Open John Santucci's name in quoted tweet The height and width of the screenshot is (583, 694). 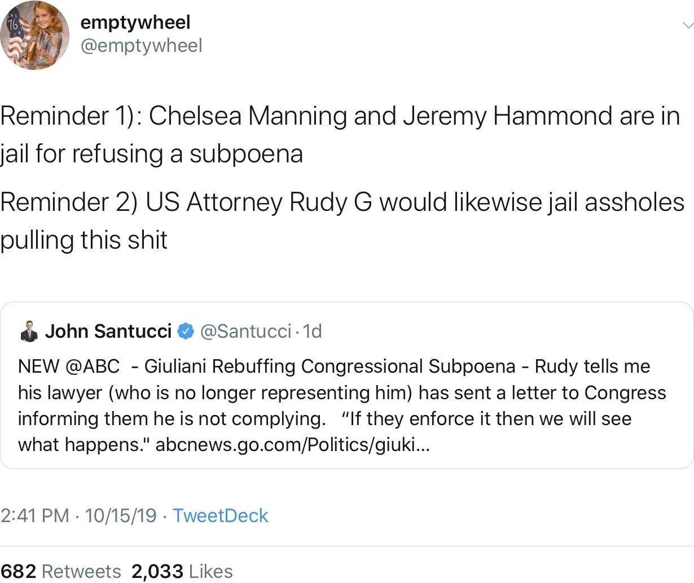click(108, 331)
